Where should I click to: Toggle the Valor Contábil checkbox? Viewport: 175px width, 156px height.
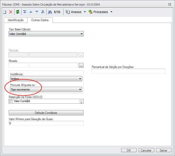[x=11, y=101]
